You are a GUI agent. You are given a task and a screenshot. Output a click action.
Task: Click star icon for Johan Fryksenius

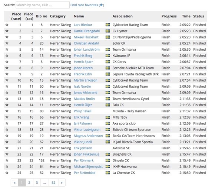[7, 154]
